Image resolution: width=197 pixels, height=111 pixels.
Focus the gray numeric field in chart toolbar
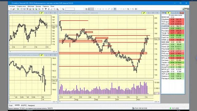pos(91,9)
